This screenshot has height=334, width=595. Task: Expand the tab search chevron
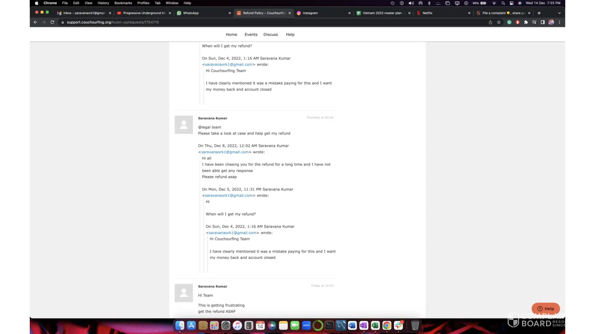(559, 13)
